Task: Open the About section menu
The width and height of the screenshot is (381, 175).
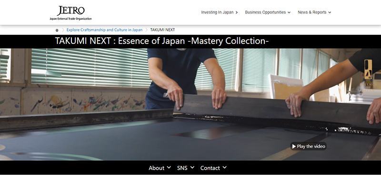Action: (x=157, y=168)
